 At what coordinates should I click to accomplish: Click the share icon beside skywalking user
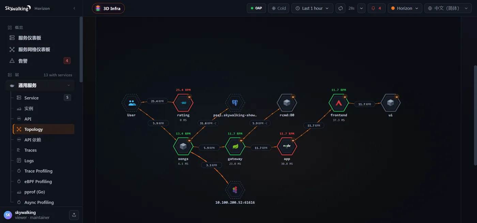tap(74, 215)
